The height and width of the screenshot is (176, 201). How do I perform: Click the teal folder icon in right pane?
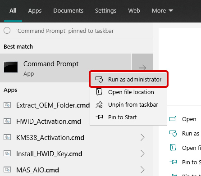pyautogui.click(x=173, y=148)
